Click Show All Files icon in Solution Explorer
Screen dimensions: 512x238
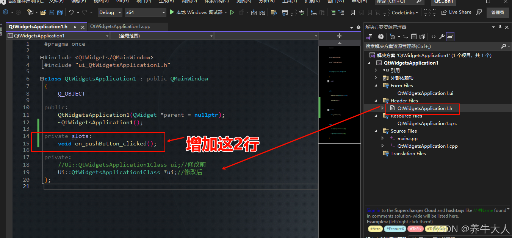click(x=422, y=37)
